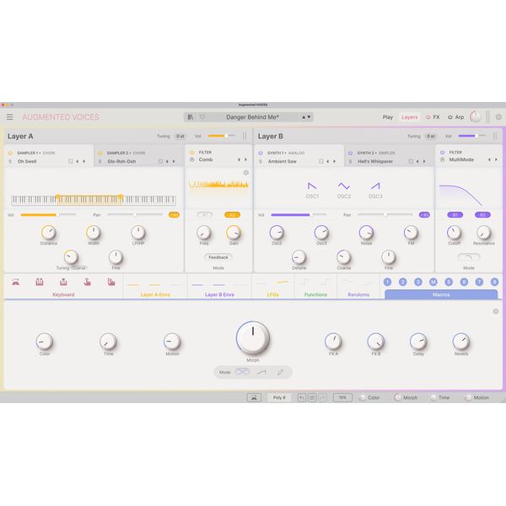
Task: Open Hell's Whisperer sample browser icon
Action: pyautogui.click(x=411, y=161)
